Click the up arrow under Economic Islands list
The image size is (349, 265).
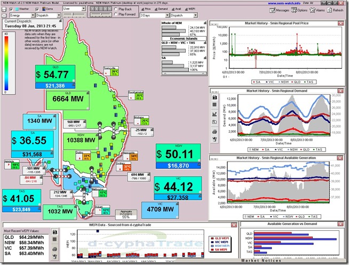point(165,74)
